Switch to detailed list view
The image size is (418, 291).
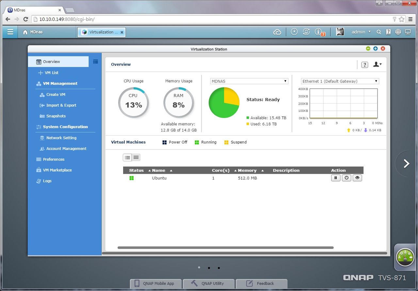pos(136,157)
